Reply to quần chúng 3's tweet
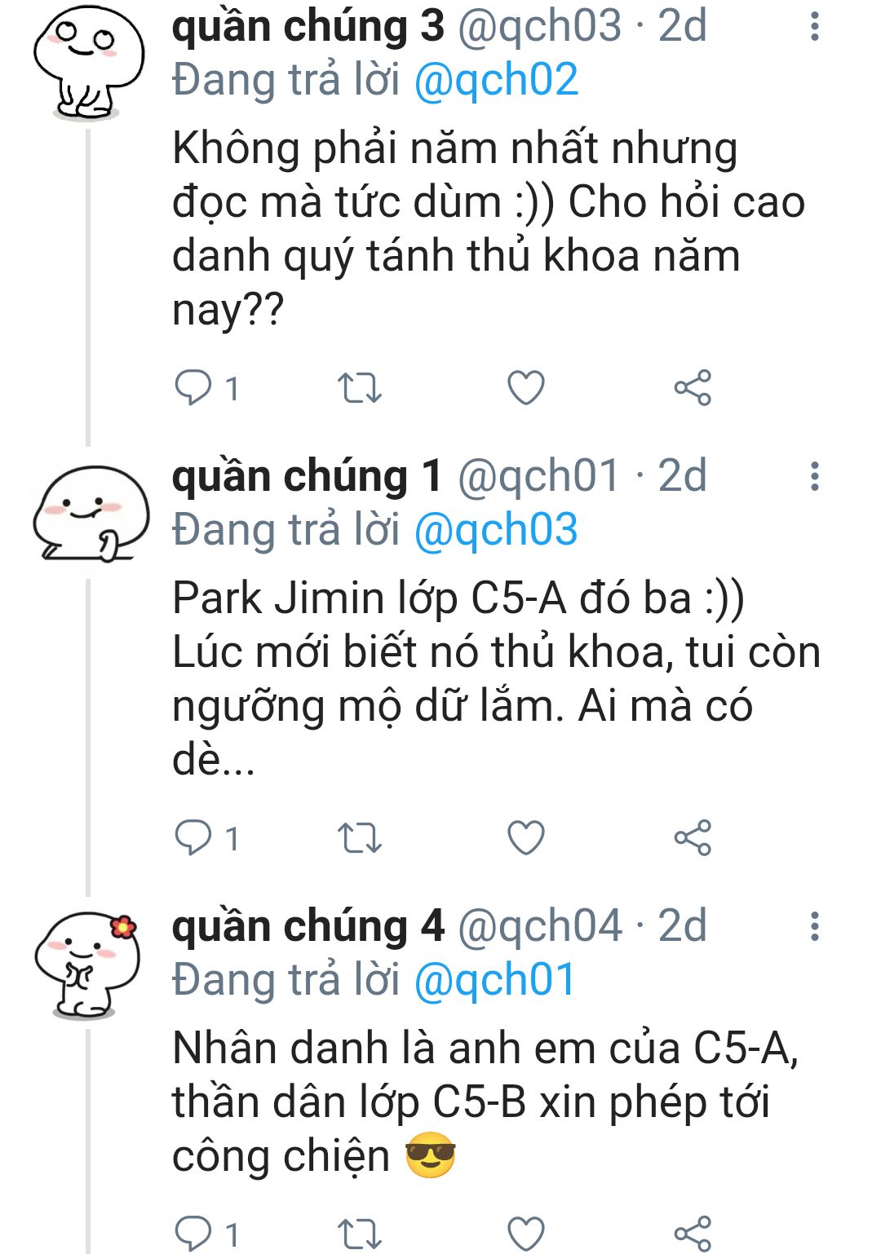Image resolution: width=881 pixels, height=1254 pixels. (194, 388)
